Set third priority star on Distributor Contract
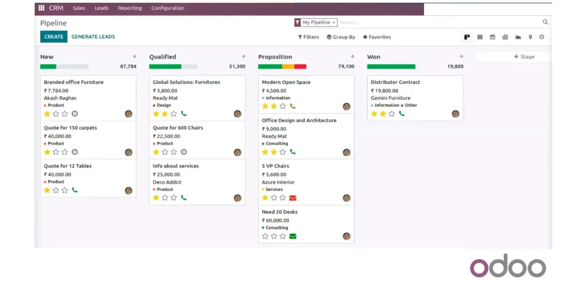The image size is (575, 287). coord(391,114)
